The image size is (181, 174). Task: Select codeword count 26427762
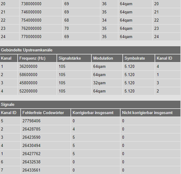(31, 154)
